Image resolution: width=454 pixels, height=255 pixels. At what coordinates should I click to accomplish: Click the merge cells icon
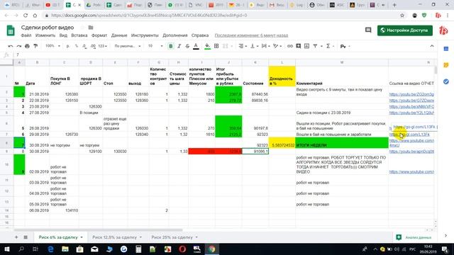click(x=226, y=46)
